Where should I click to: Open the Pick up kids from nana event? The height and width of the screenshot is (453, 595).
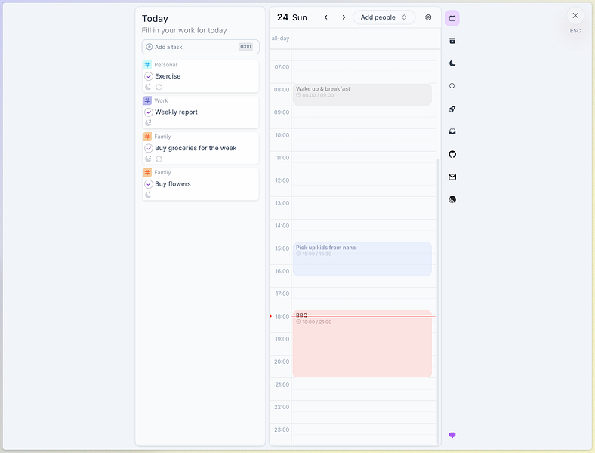pos(362,259)
